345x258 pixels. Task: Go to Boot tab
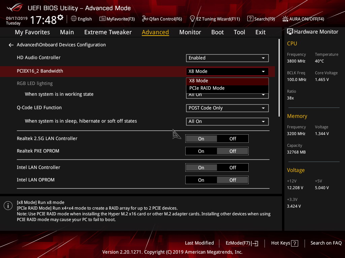click(217, 32)
